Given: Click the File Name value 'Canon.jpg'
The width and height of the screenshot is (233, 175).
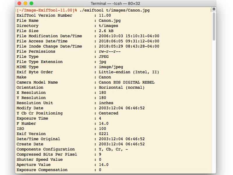Looking at the screenshot, I should 110,20.
